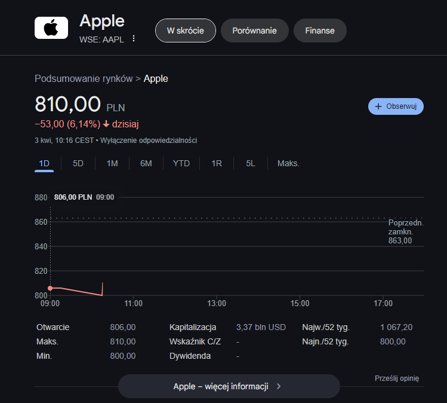Select the YTD chart range
This screenshot has height=403, width=447.
[181, 163]
